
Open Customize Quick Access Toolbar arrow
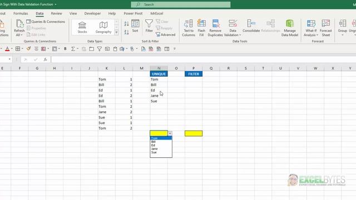[174, 49]
